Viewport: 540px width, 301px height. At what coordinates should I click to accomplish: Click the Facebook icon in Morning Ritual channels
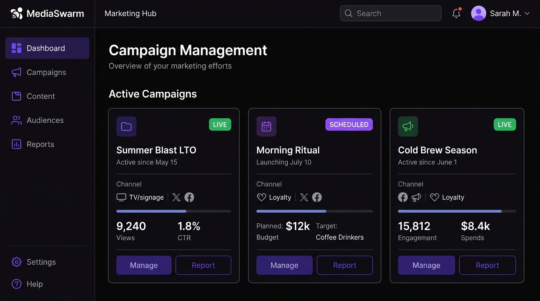click(317, 197)
